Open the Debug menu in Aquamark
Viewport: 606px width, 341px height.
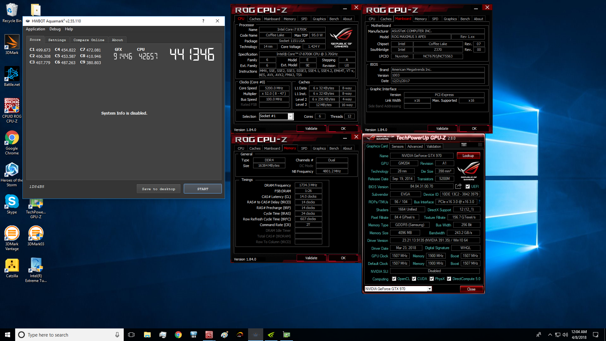point(55,29)
